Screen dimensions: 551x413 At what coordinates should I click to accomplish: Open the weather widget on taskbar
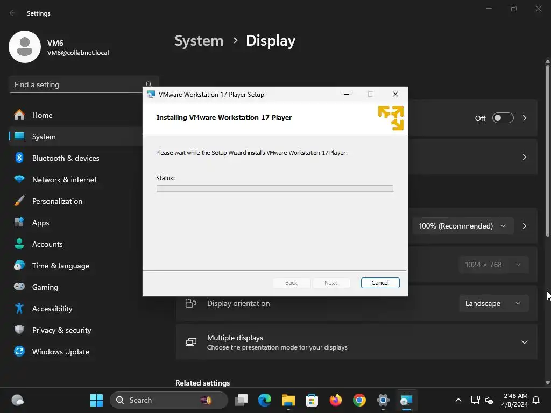point(17,400)
